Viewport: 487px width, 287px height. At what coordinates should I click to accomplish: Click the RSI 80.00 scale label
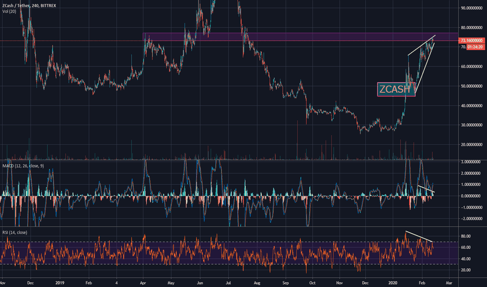click(x=466, y=236)
